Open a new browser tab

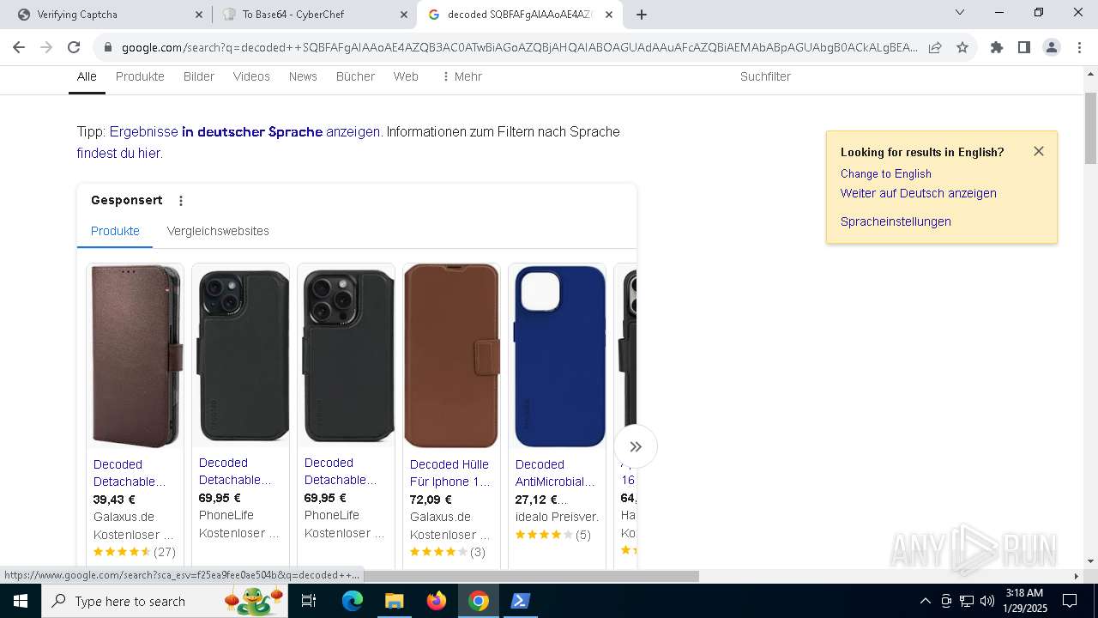coord(642,15)
